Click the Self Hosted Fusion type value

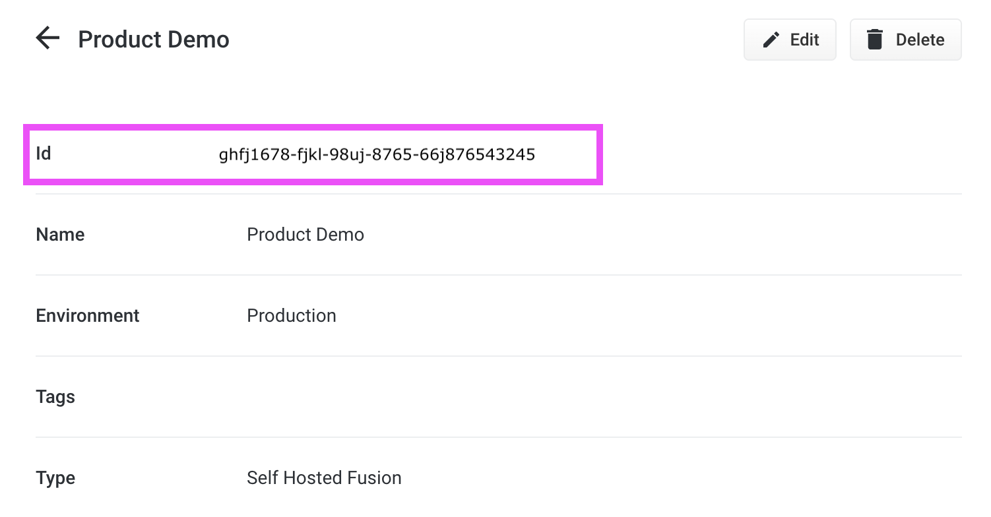[323, 478]
